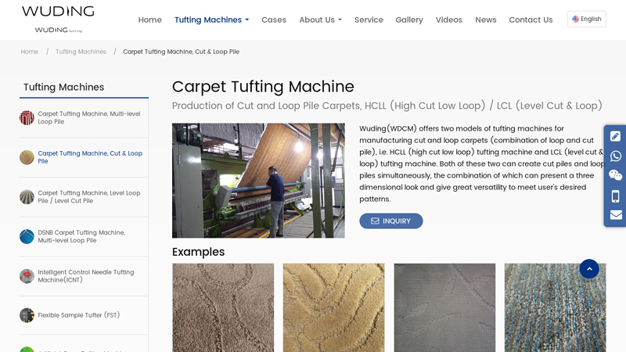
Task: Click the email envelope icon in side panel
Action: pyautogui.click(x=616, y=214)
